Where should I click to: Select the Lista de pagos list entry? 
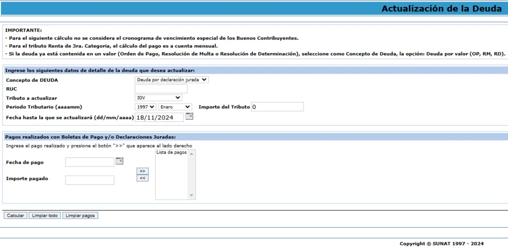point(172,153)
